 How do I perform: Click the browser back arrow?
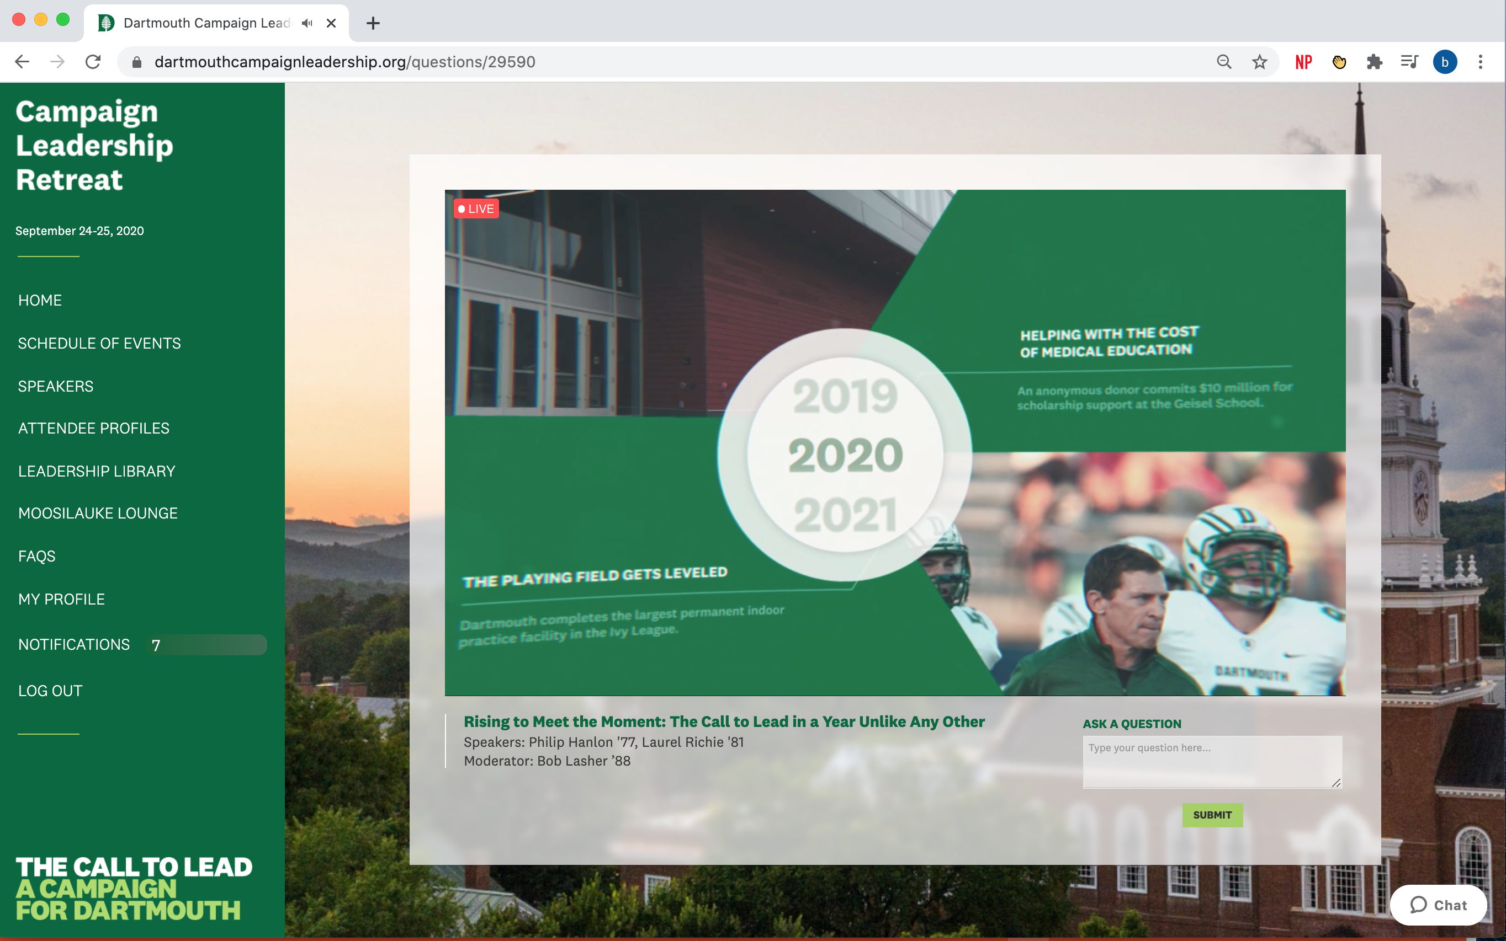point(23,62)
